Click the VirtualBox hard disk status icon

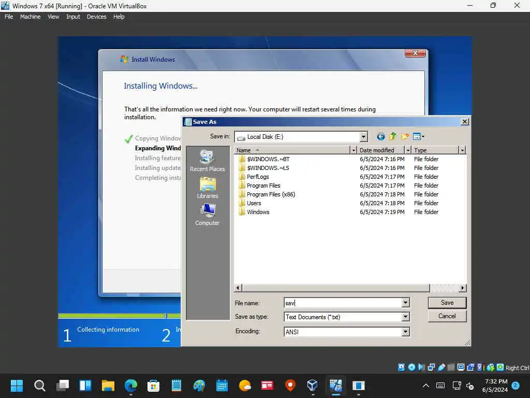[x=401, y=367]
